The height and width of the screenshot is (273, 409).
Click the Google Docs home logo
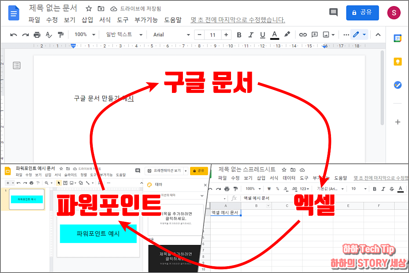click(x=14, y=13)
